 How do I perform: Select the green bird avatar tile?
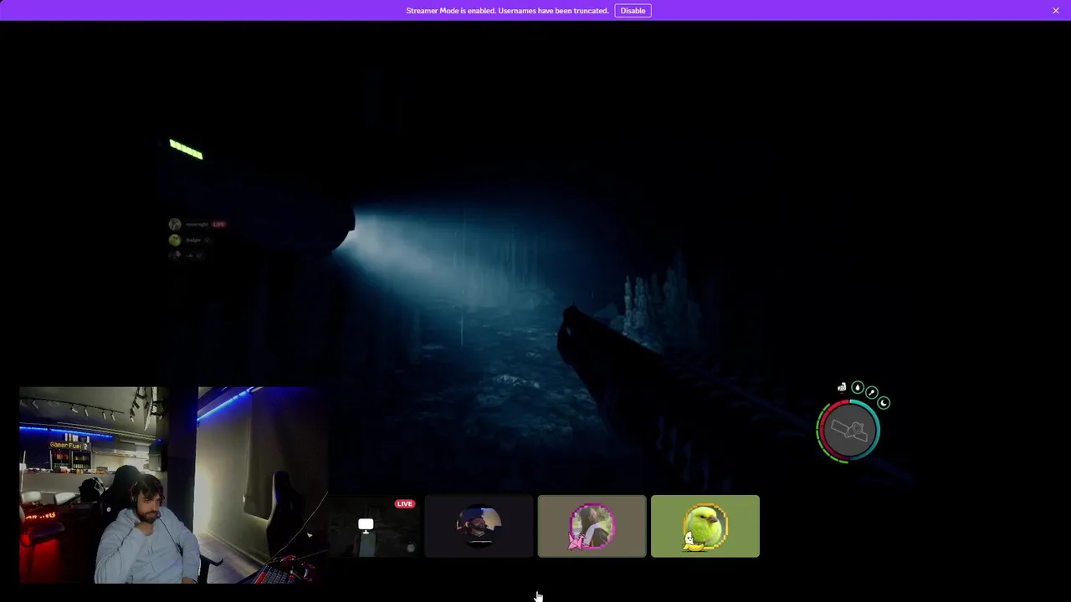click(705, 526)
